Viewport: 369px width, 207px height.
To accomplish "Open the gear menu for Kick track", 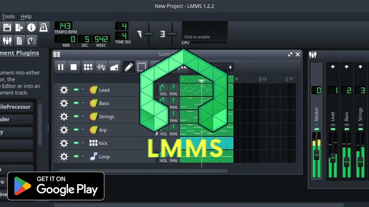I will click(x=64, y=143).
